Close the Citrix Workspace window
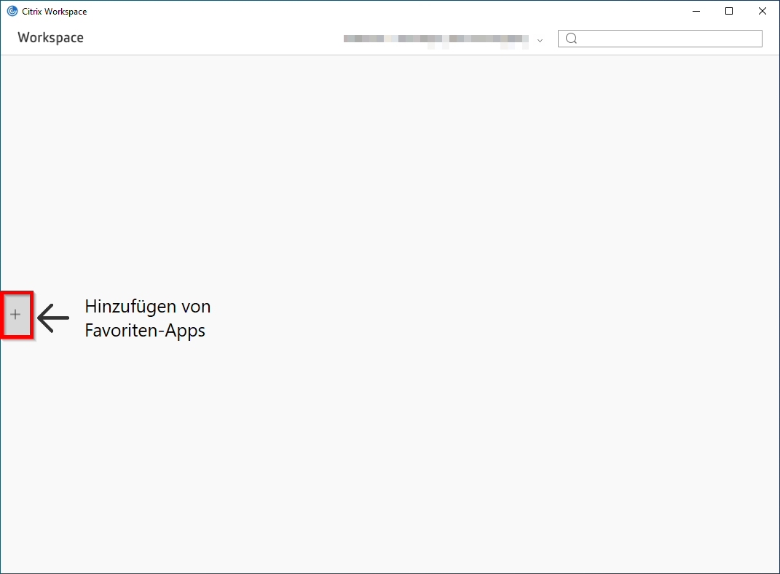 tap(762, 11)
